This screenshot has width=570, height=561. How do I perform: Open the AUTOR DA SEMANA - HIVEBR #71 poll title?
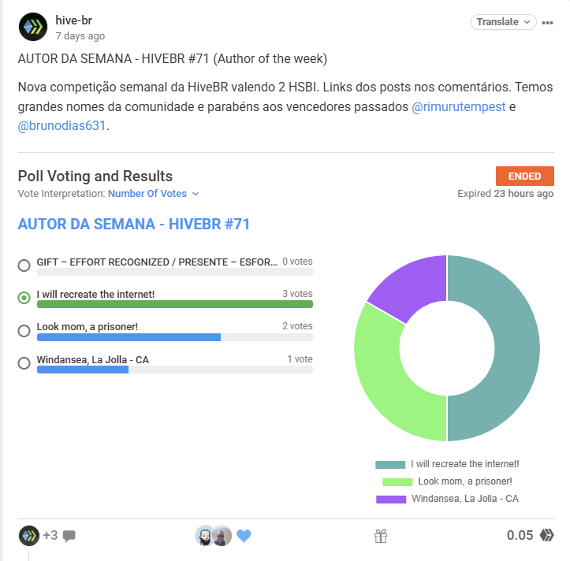134,225
